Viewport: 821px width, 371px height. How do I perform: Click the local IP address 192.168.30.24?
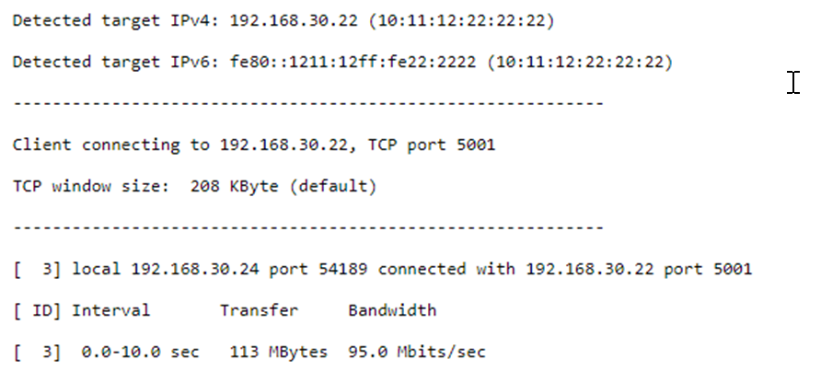tap(189, 269)
